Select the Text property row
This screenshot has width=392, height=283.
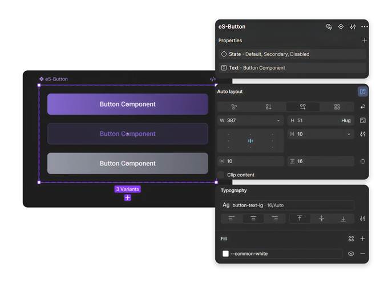(292, 68)
